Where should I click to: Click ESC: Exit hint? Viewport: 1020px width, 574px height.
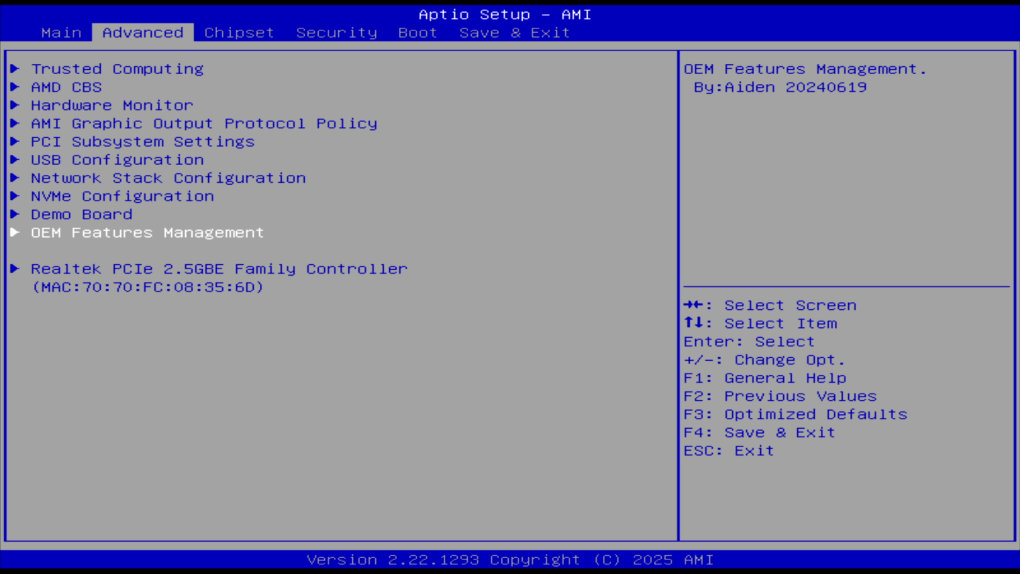(729, 451)
